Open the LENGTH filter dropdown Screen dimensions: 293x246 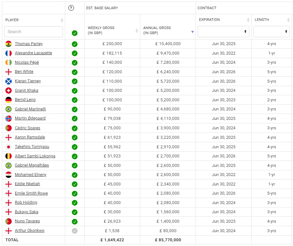click(271, 31)
